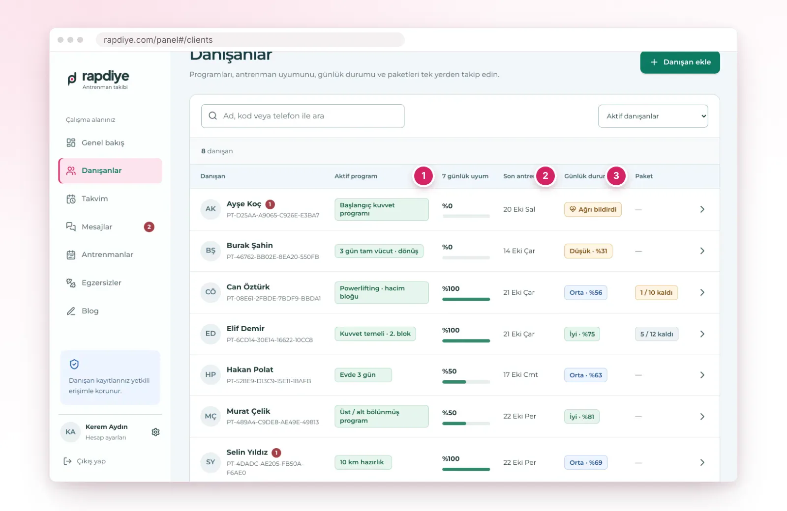The image size is (787, 511).
Task: Open Takvim menu item
Action: [110, 199]
